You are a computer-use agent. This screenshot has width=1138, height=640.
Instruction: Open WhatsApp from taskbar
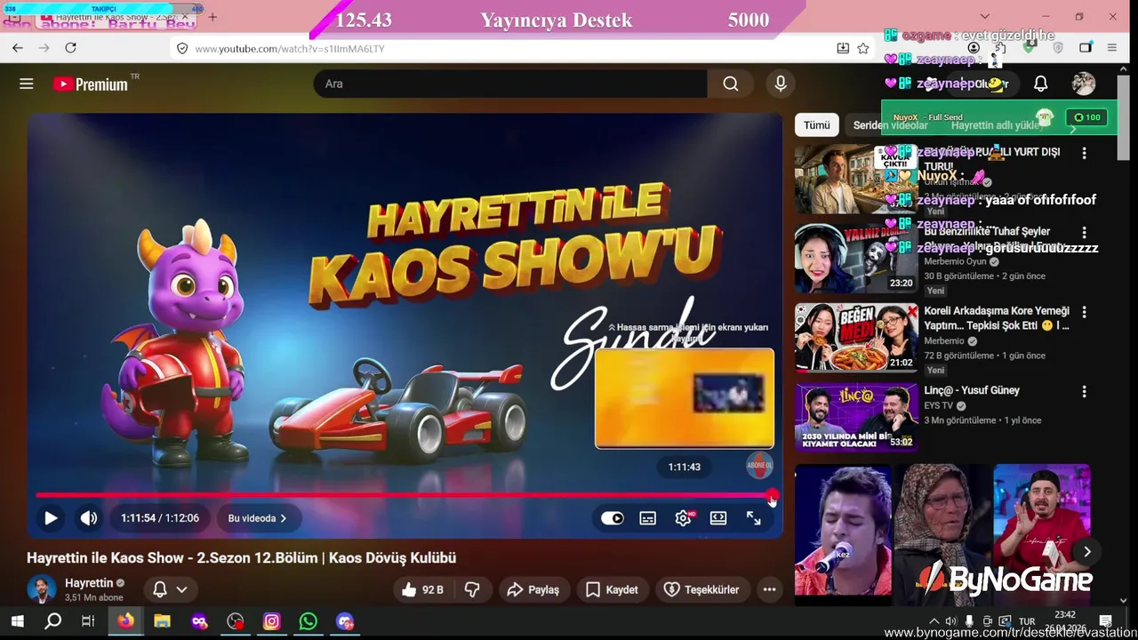[309, 621]
